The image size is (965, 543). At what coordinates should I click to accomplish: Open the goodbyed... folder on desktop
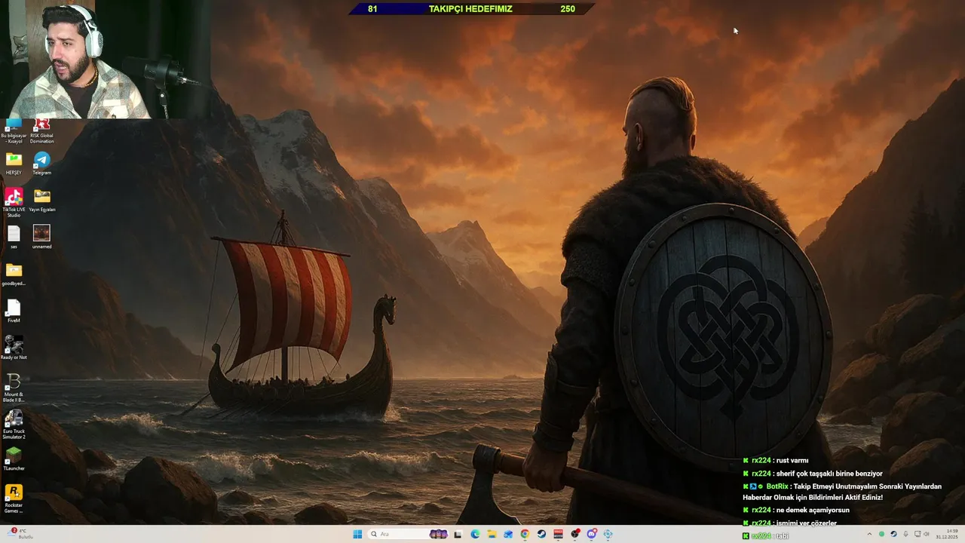pos(14,274)
